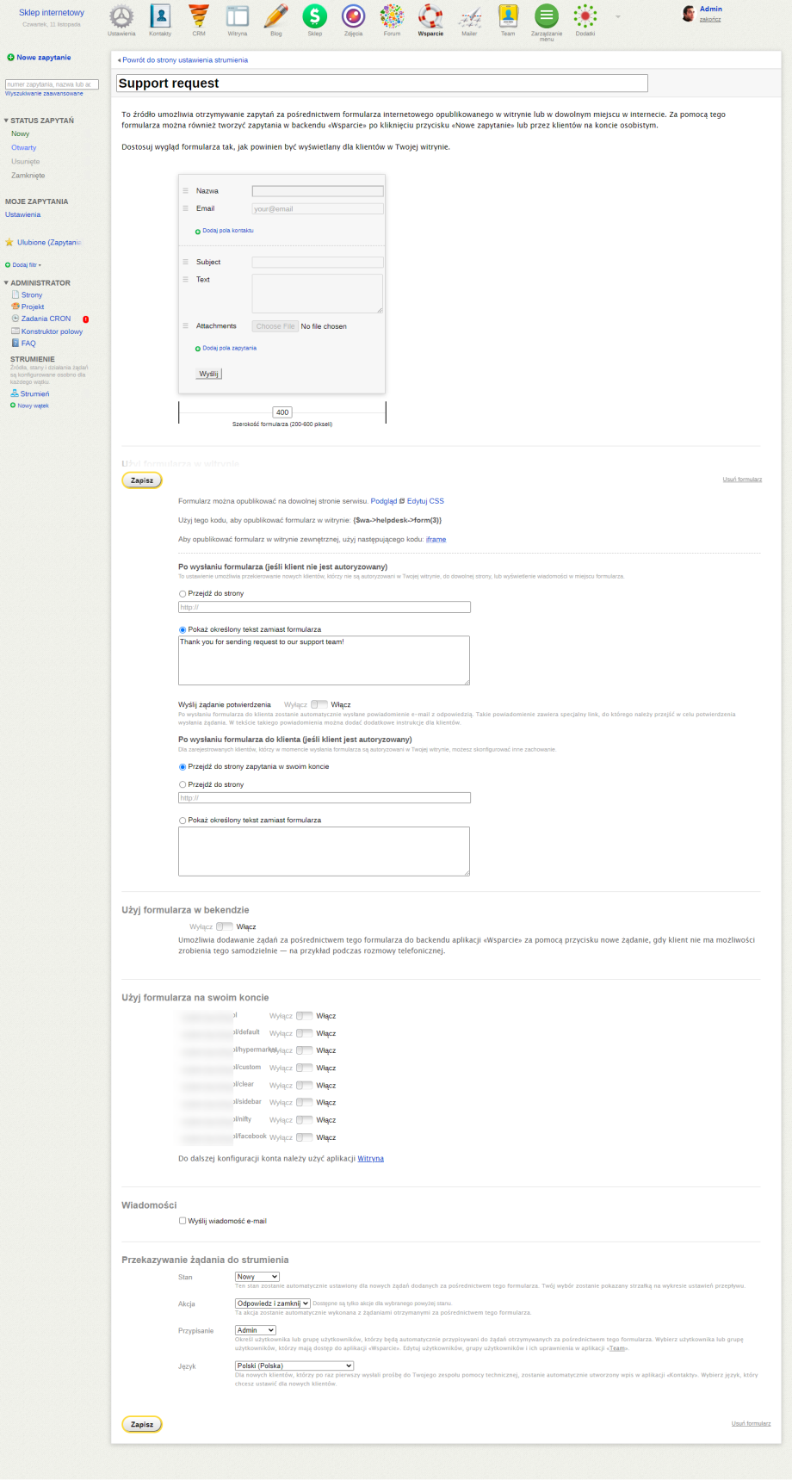The width and height of the screenshot is (792, 1480).
Task: Open the Język dropdown 'Polski (Polska)'
Action: tap(294, 1365)
